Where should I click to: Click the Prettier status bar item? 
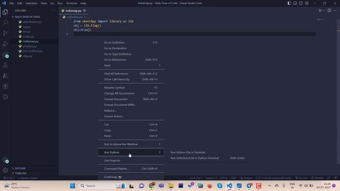pos(317,178)
